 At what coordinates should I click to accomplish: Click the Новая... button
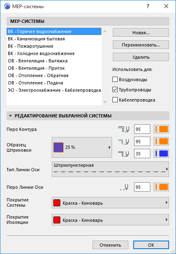tap(141, 33)
